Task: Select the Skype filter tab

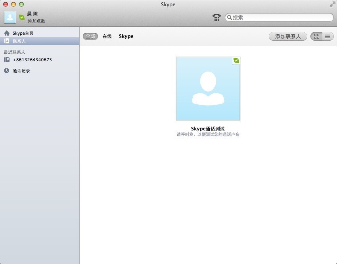Action: 126,36
